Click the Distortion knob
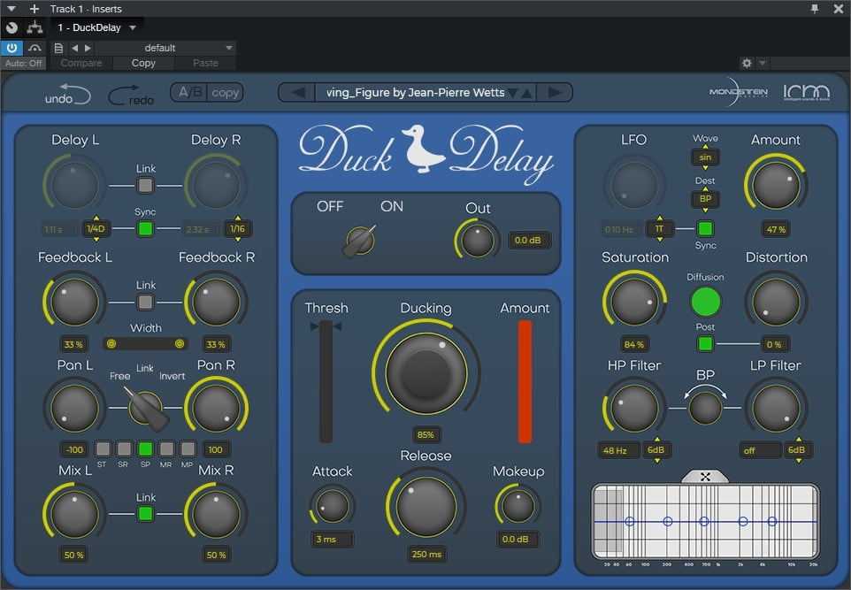Viewport: 851px width, 590px height. 776,302
